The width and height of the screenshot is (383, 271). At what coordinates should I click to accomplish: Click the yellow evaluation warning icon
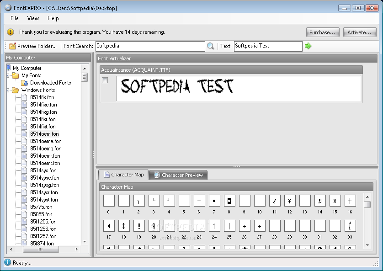click(x=11, y=32)
